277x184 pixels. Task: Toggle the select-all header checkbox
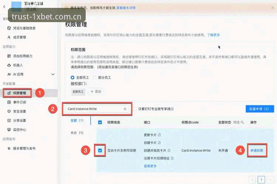pos(100,122)
